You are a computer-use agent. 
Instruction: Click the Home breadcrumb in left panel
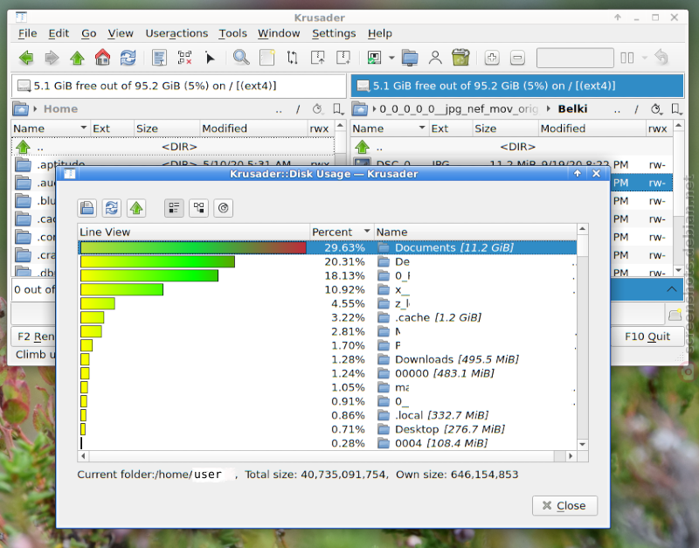pyautogui.click(x=60, y=108)
